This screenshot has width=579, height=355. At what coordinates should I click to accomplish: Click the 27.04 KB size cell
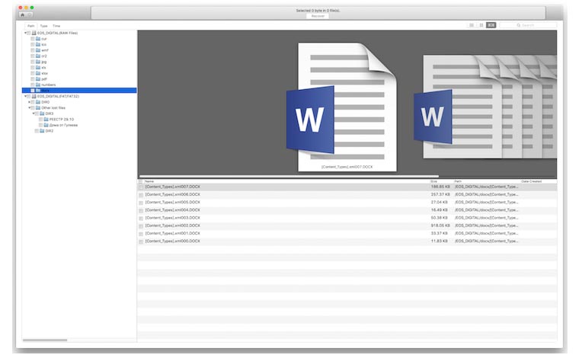coord(439,202)
